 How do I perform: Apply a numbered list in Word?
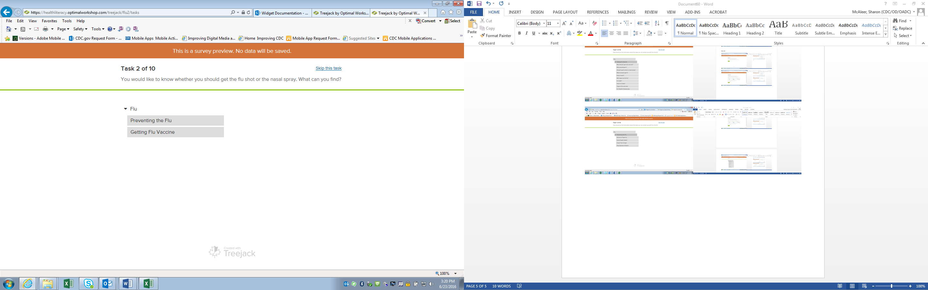(x=615, y=24)
